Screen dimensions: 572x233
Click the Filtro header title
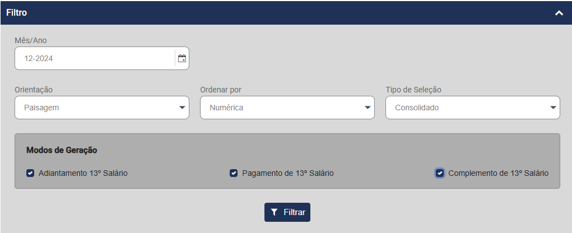17,12
